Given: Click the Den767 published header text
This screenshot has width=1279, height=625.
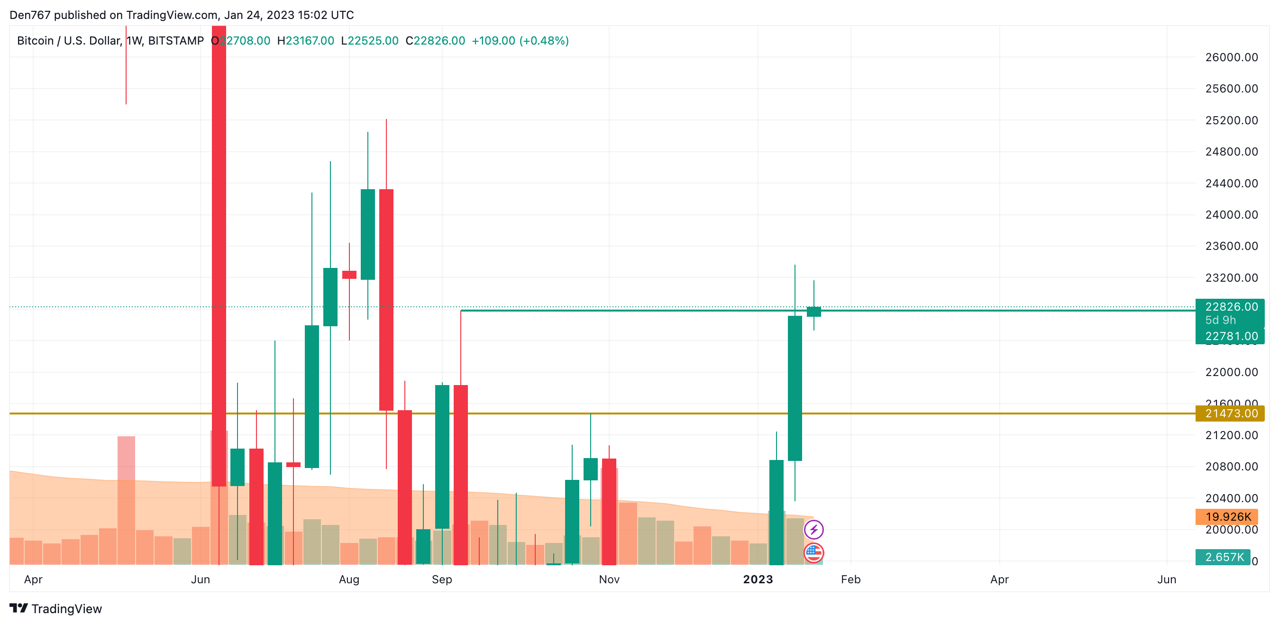Looking at the screenshot, I should (182, 15).
